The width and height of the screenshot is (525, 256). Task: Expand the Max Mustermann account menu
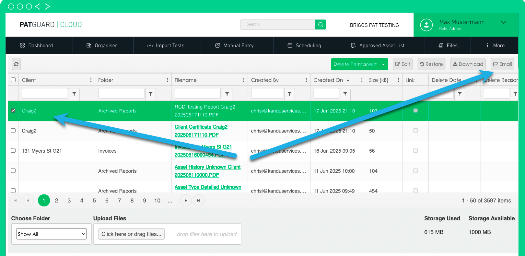tap(503, 22)
